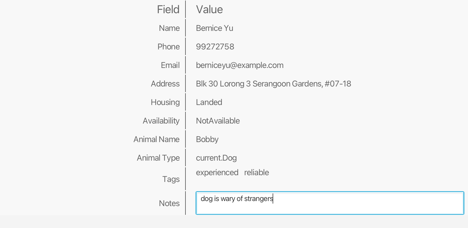Click the phone number 99272758
Viewport: 468px width, 228px height.
click(215, 47)
